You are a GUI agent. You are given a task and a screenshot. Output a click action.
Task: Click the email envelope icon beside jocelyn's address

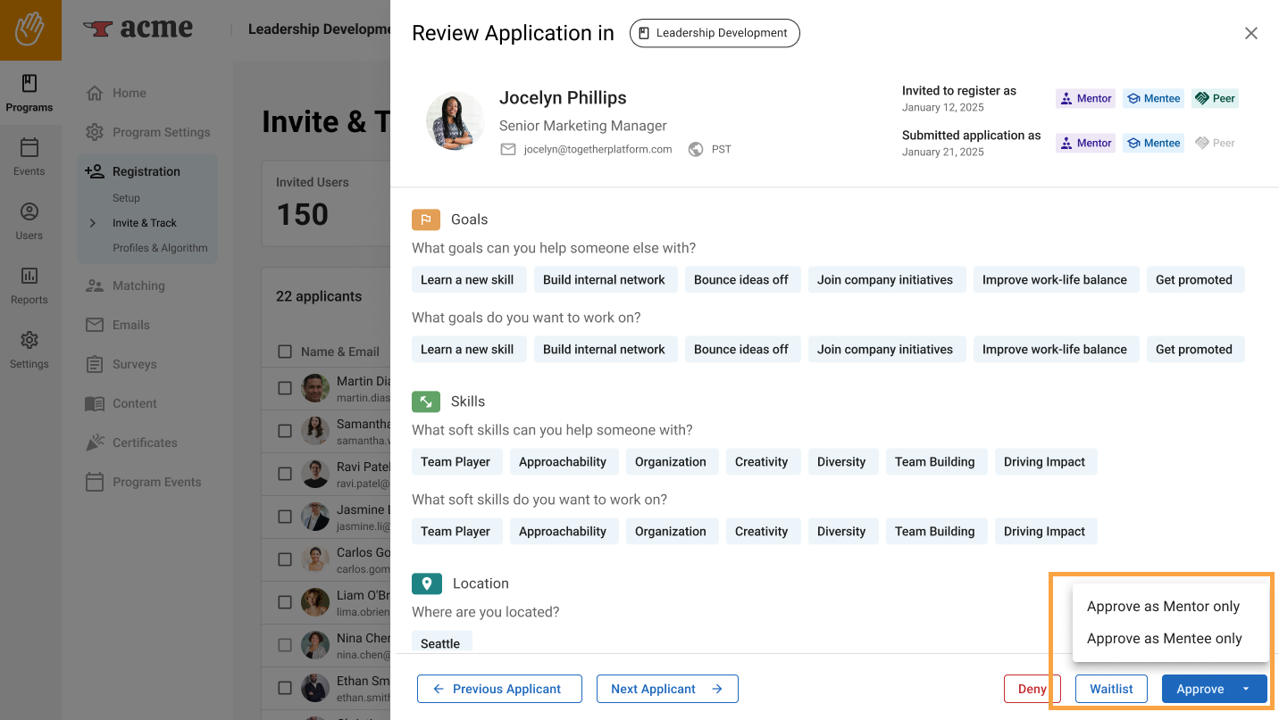508,150
